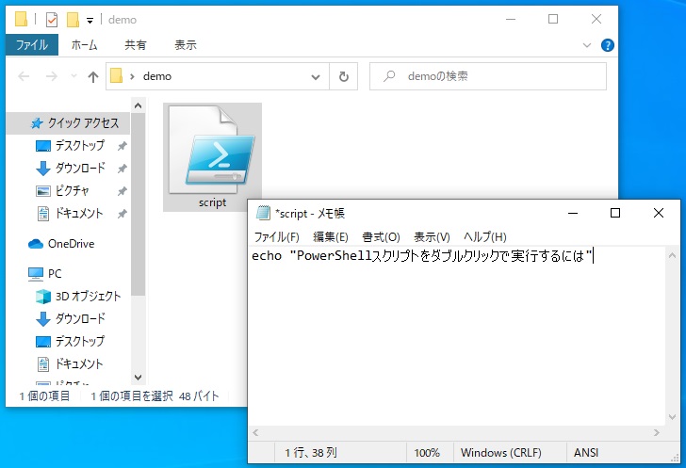The image size is (686, 468).
Task: Maximize the demo Explorer window
Action: [553, 19]
